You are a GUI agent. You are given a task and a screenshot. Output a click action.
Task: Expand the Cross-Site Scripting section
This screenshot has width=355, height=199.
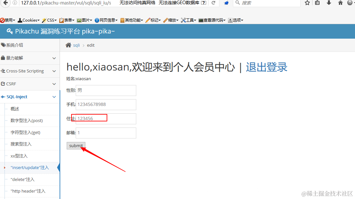[x=30, y=71]
